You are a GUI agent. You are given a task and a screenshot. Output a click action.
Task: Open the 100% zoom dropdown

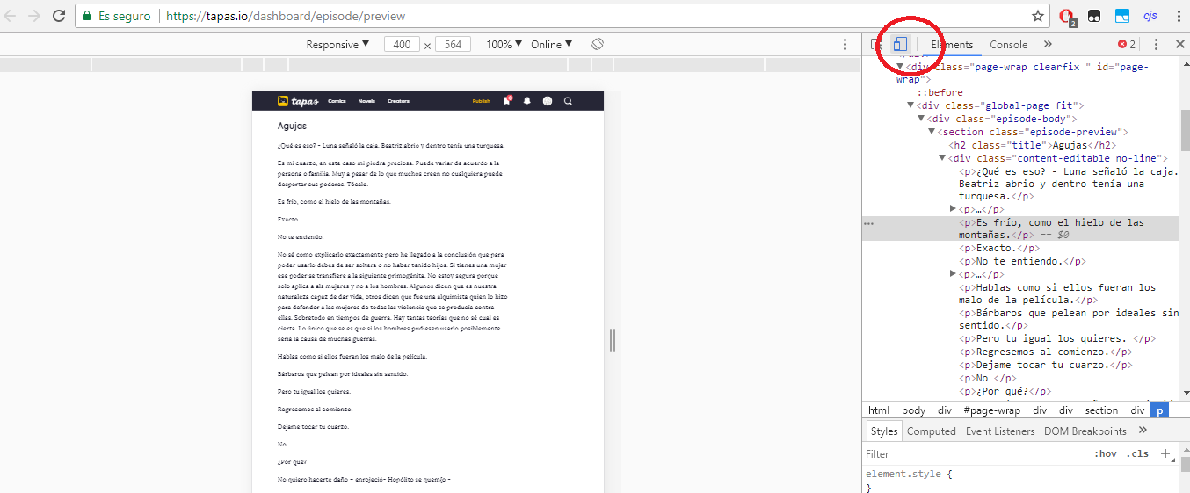[504, 45]
